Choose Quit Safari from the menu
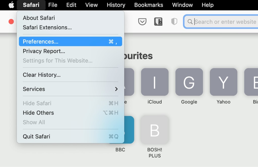 coord(71,136)
